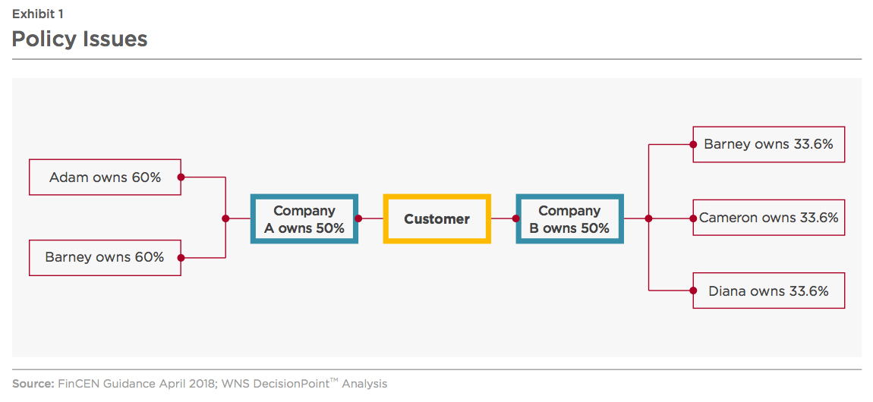Click connector dot on Barney owns 33.6% box
The image size is (873, 402).
(693, 144)
